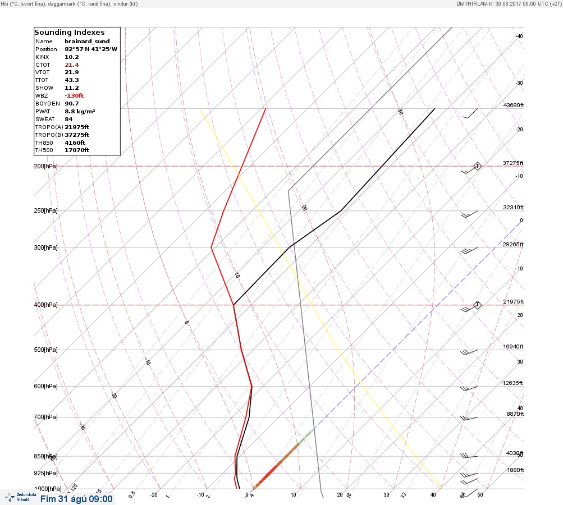
Task: Click the tropopause marker at 21975ft
Action: point(477,305)
